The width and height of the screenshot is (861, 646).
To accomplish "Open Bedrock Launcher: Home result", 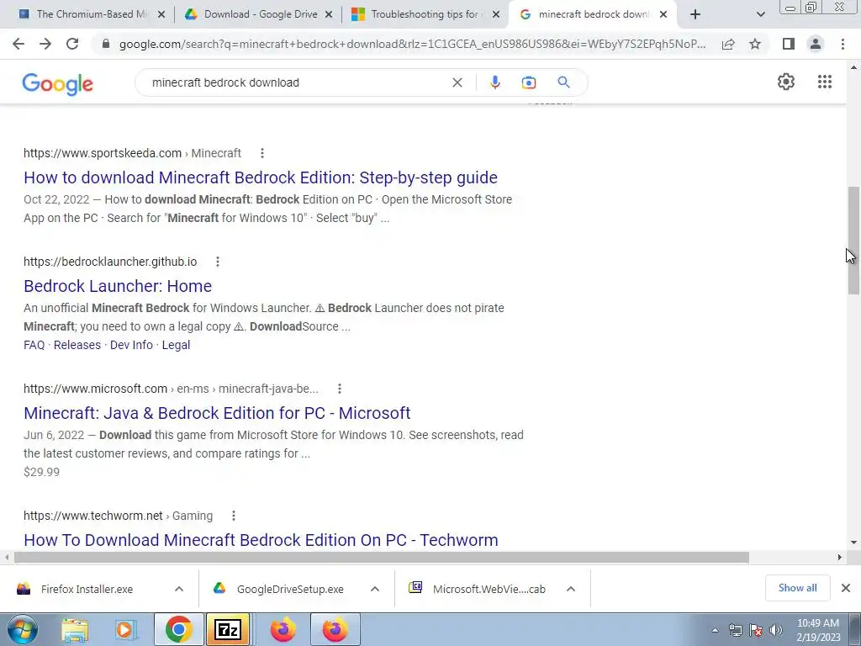I will [x=118, y=286].
